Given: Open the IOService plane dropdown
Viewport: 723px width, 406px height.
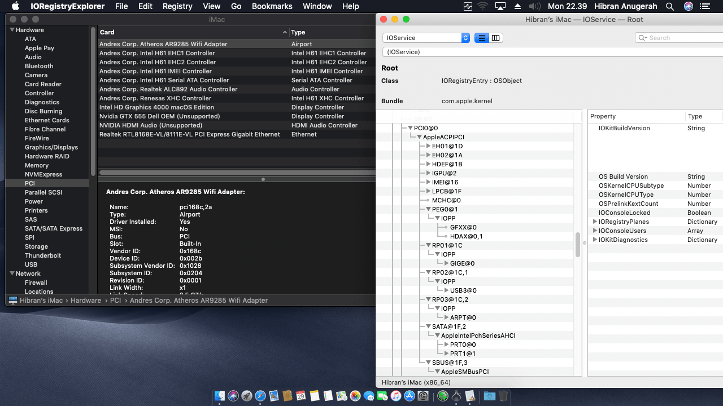Looking at the screenshot, I should pyautogui.click(x=426, y=38).
